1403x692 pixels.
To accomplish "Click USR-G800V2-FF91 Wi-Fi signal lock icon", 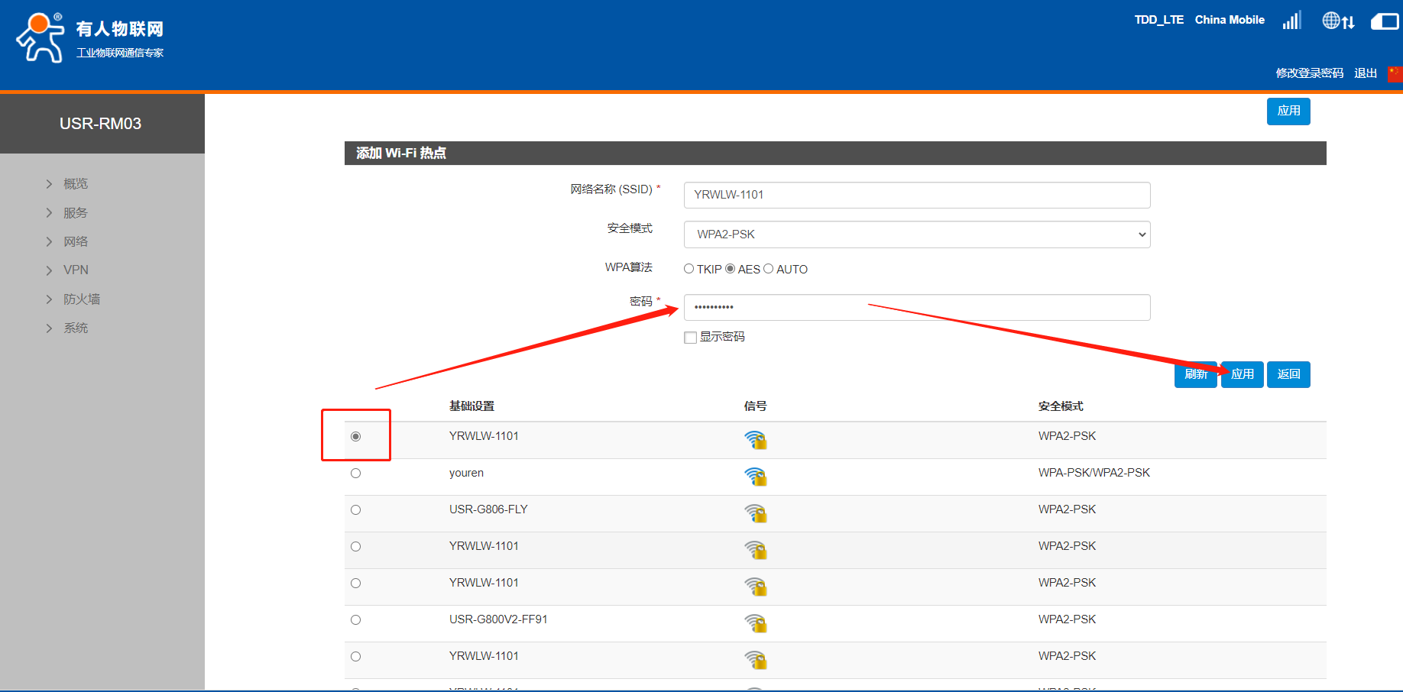I will tap(755, 623).
